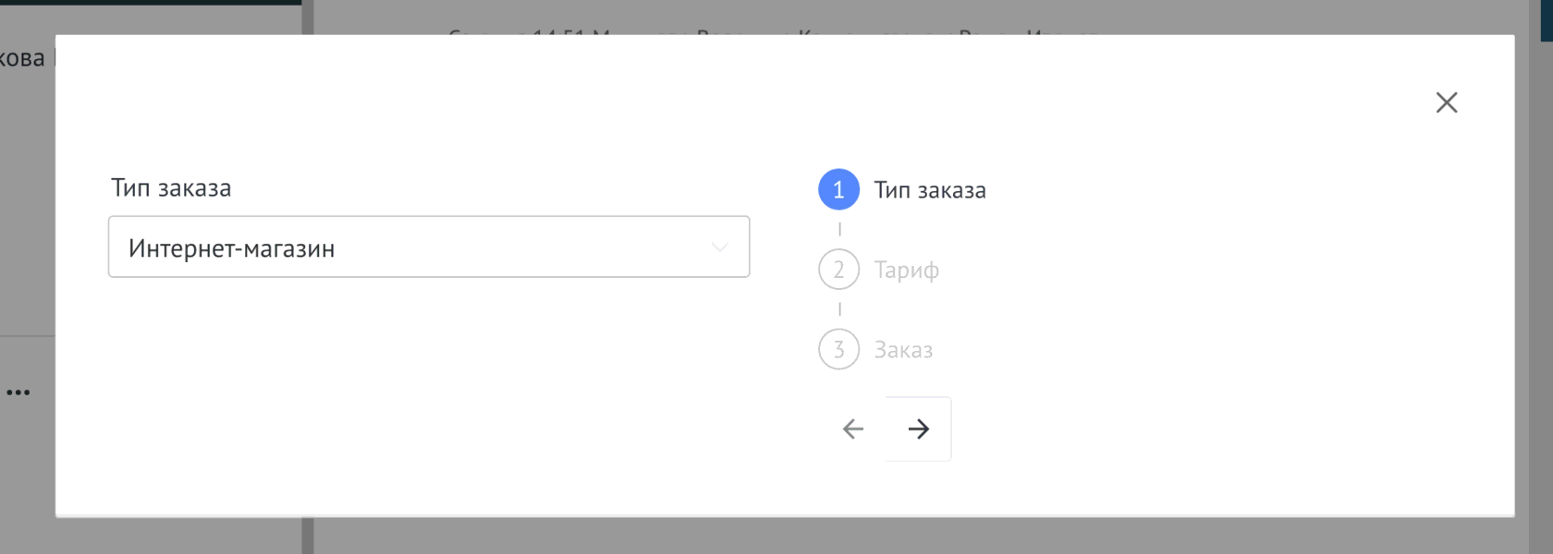Switch to the Тариф step
This screenshot has width=1553, height=554.
[907, 270]
